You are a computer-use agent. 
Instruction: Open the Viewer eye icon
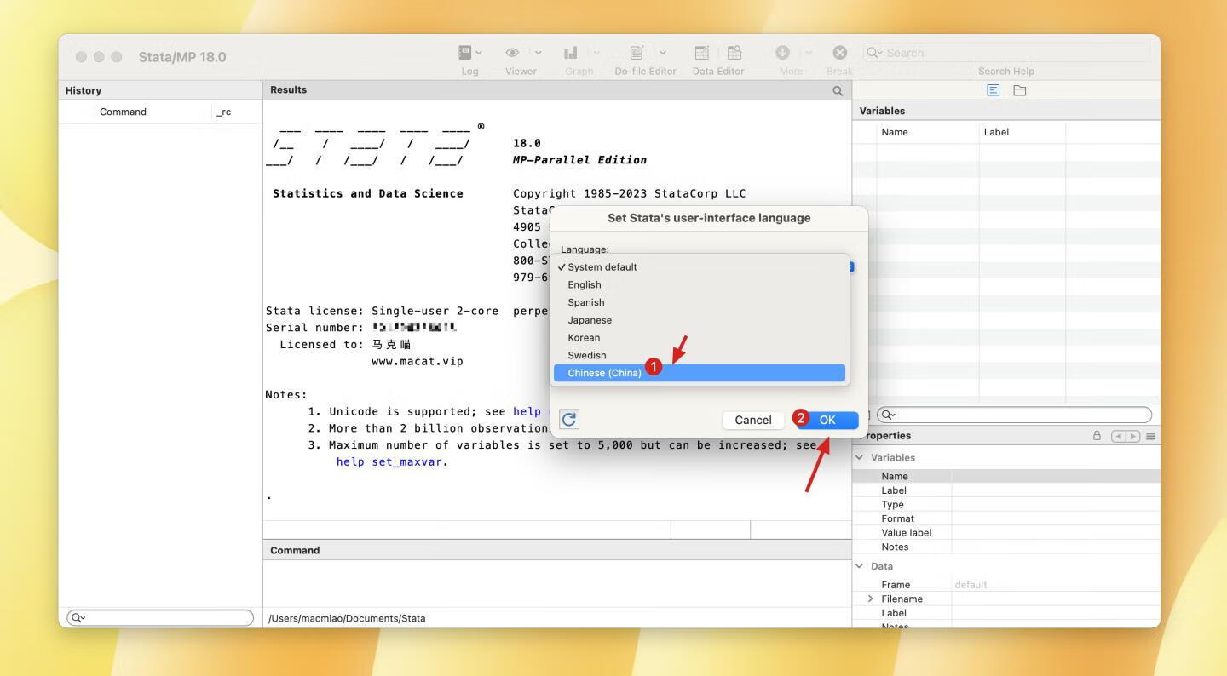pyautogui.click(x=513, y=53)
